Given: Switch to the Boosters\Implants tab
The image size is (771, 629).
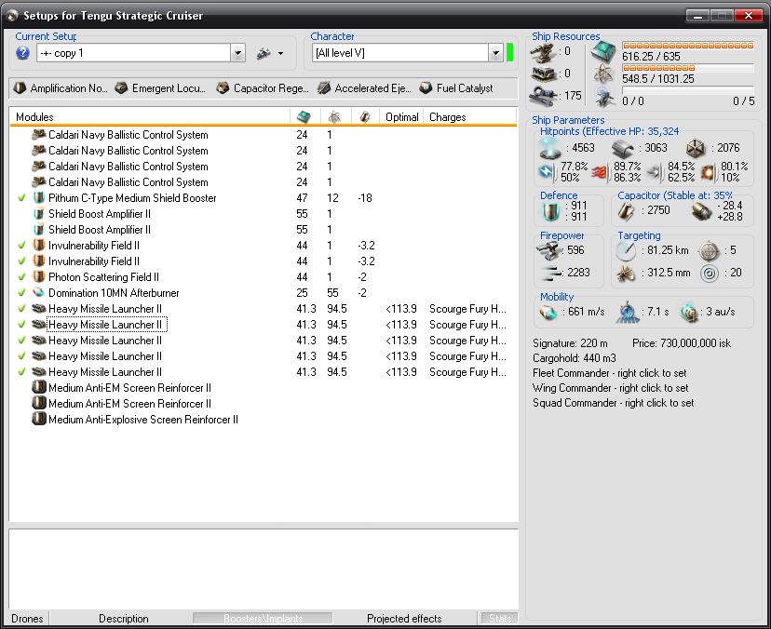Looking at the screenshot, I should (x=264, y=618).
